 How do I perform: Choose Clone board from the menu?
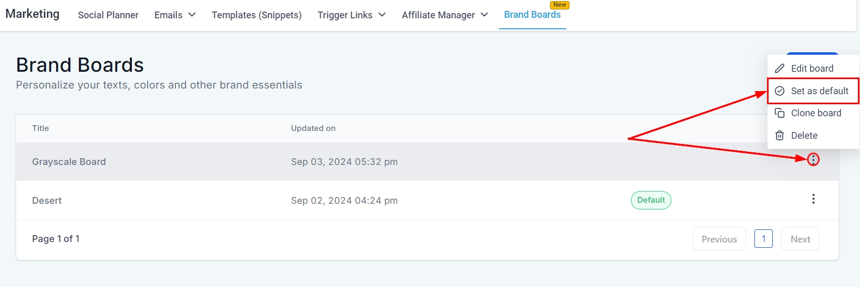[816, 113]
